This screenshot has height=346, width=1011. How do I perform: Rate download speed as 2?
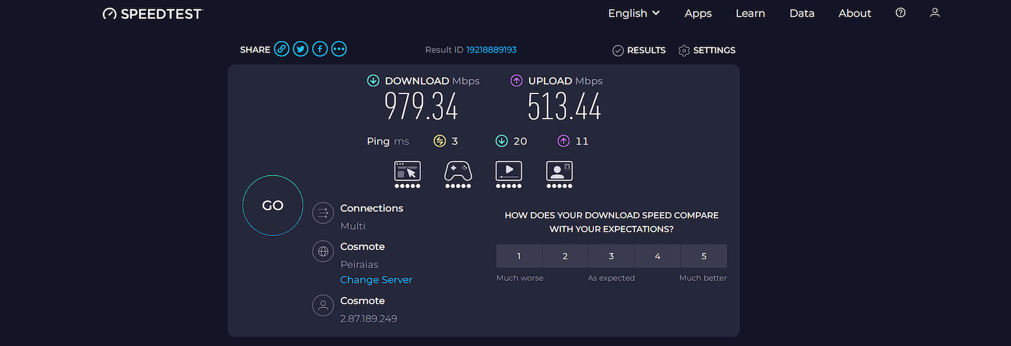[565, 256]
